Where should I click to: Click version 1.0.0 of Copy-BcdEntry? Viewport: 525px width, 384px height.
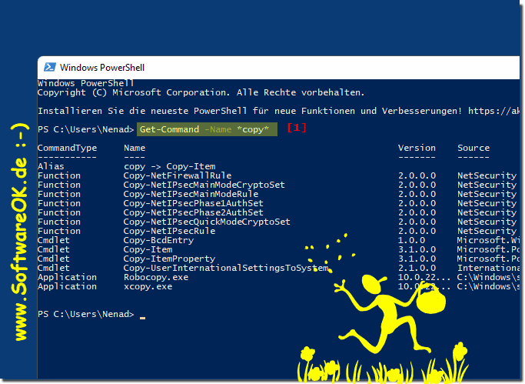(411, 240)
